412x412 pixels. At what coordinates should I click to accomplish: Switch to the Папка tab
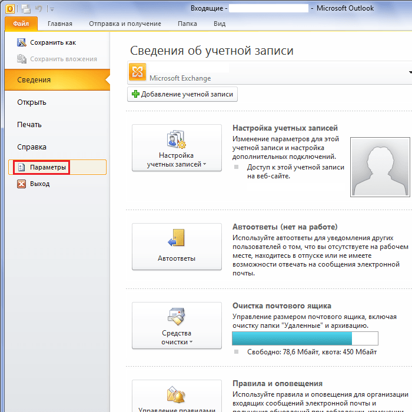tap(187, 24)
